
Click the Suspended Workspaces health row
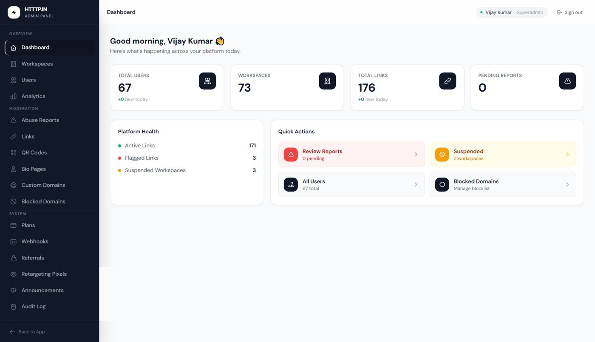pos(187,170)
